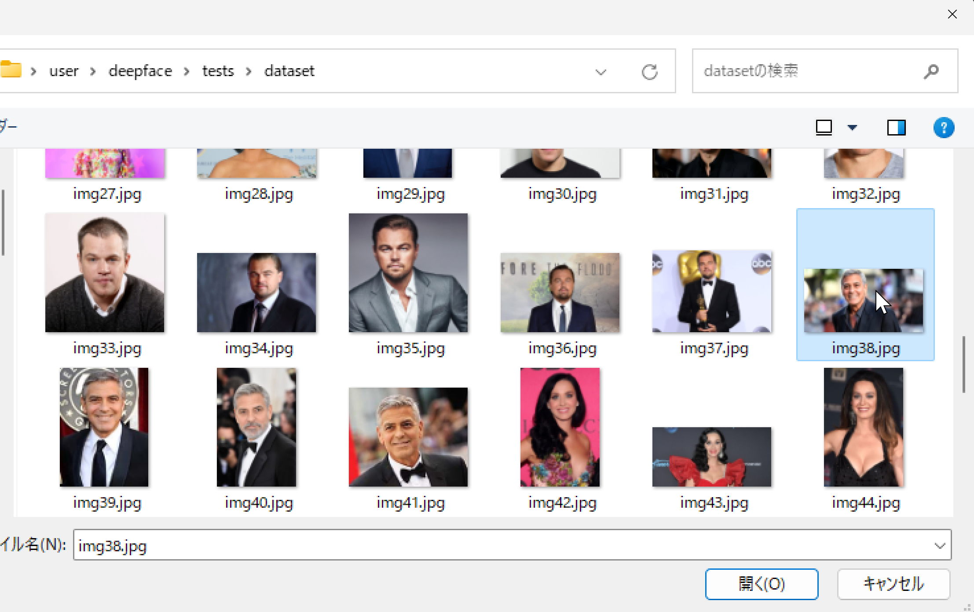The width and height of the screenshot is (974, 612).
Task: Click the キャンセル cancel button
Action: (x=893, y=584)
